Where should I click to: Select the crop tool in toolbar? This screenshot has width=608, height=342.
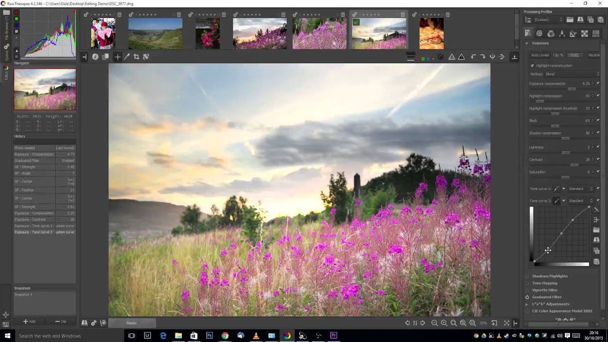[x=136, y=57]
